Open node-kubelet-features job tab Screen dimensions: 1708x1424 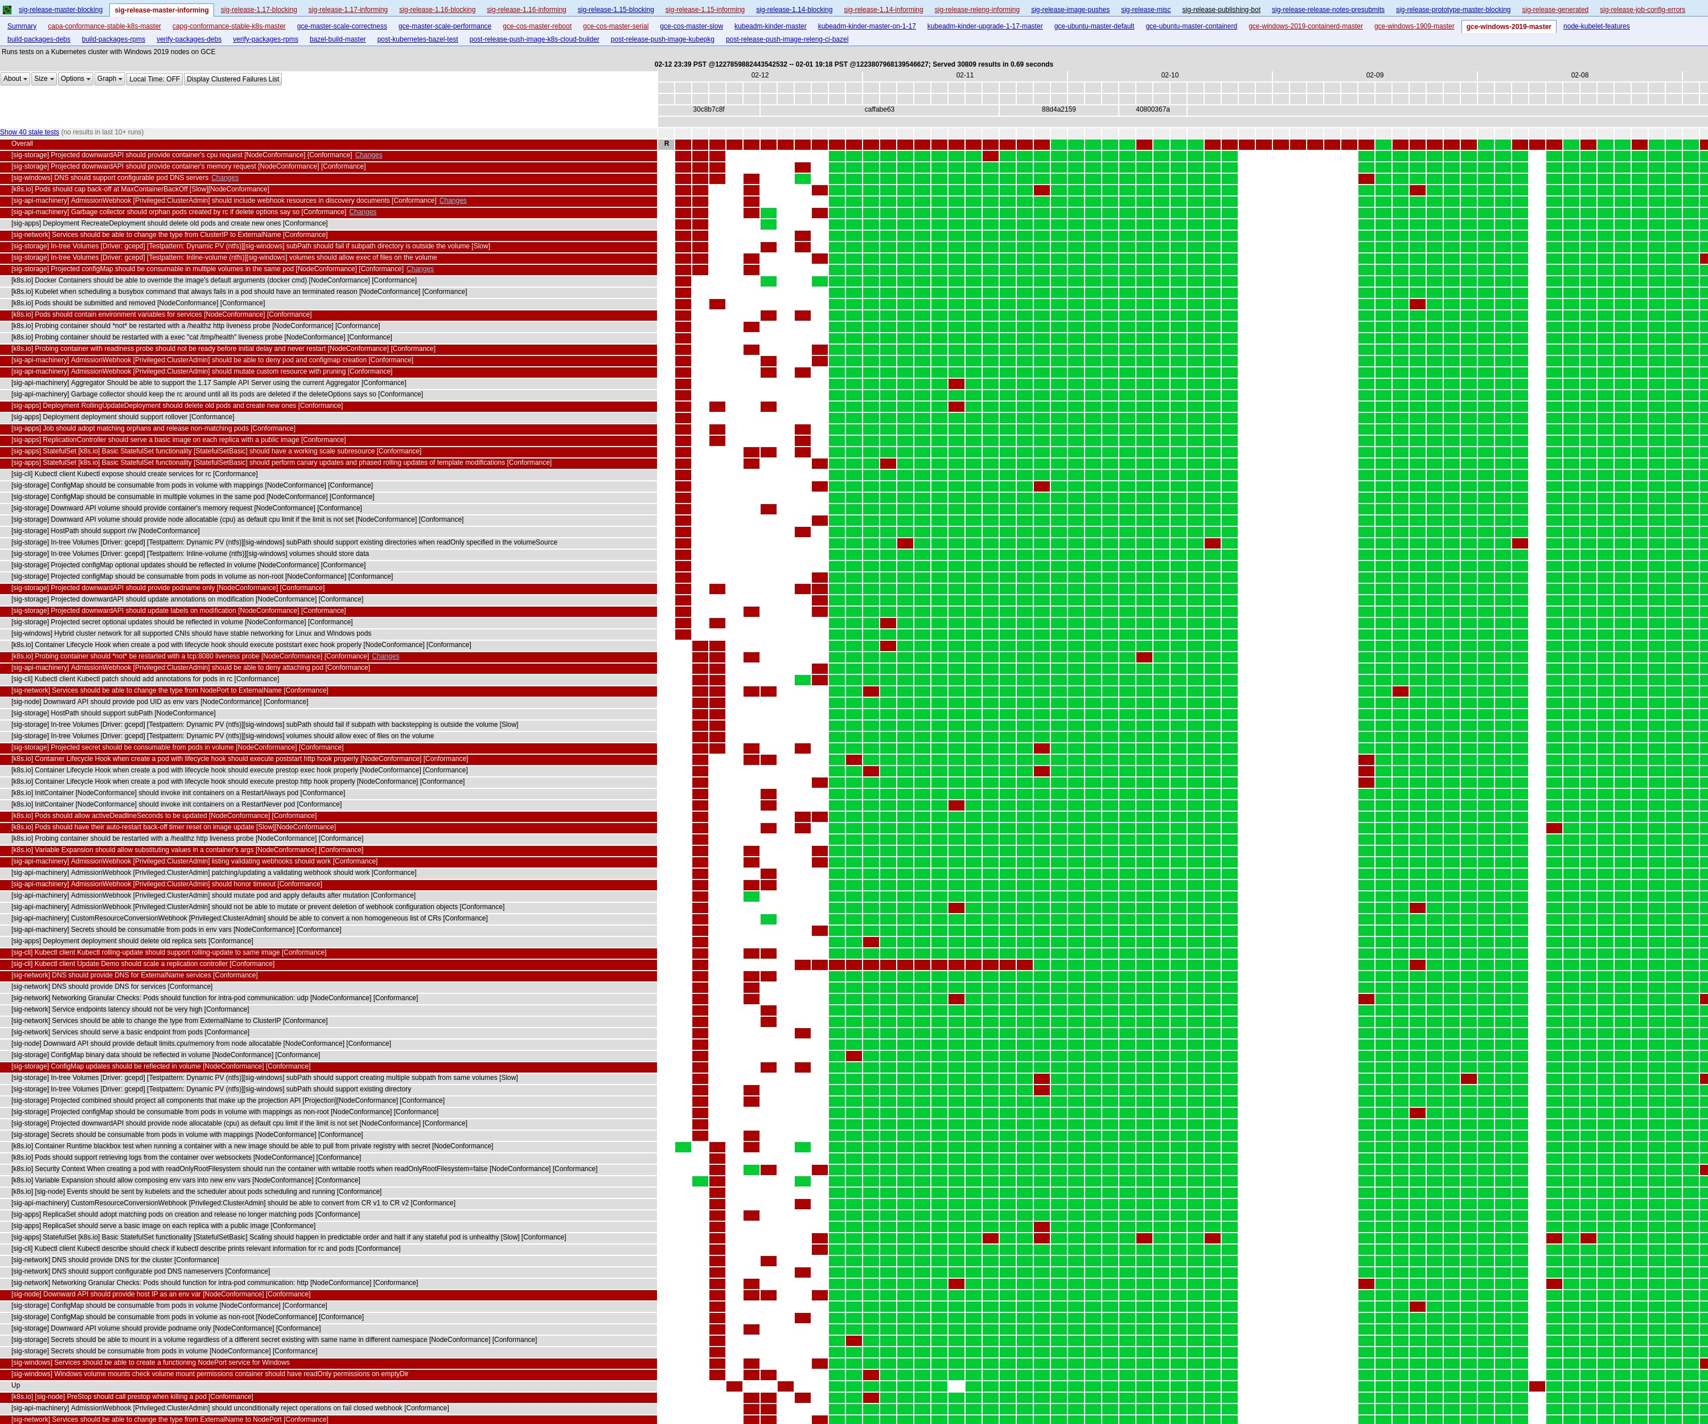point(1596,26)
